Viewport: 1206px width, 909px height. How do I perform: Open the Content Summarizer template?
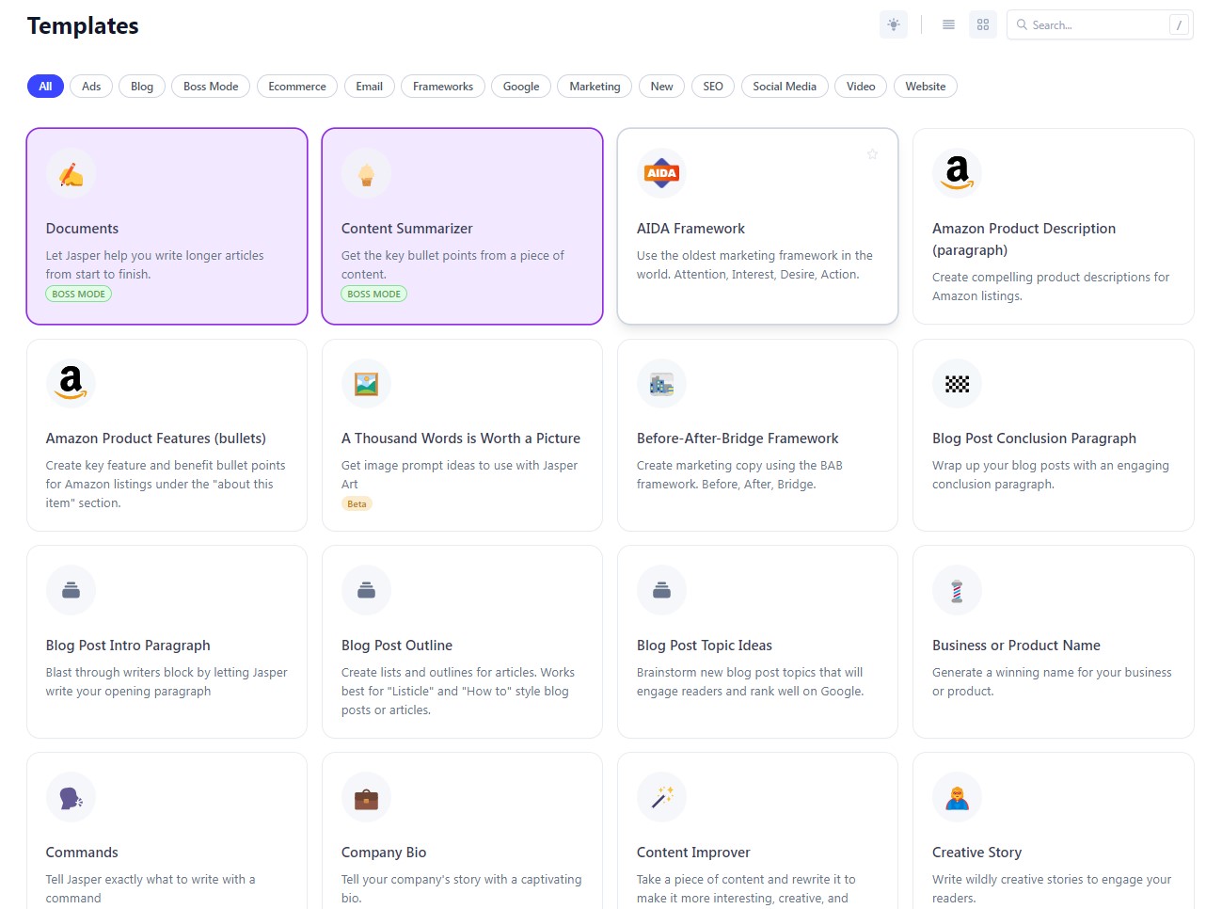coord(462,226)
